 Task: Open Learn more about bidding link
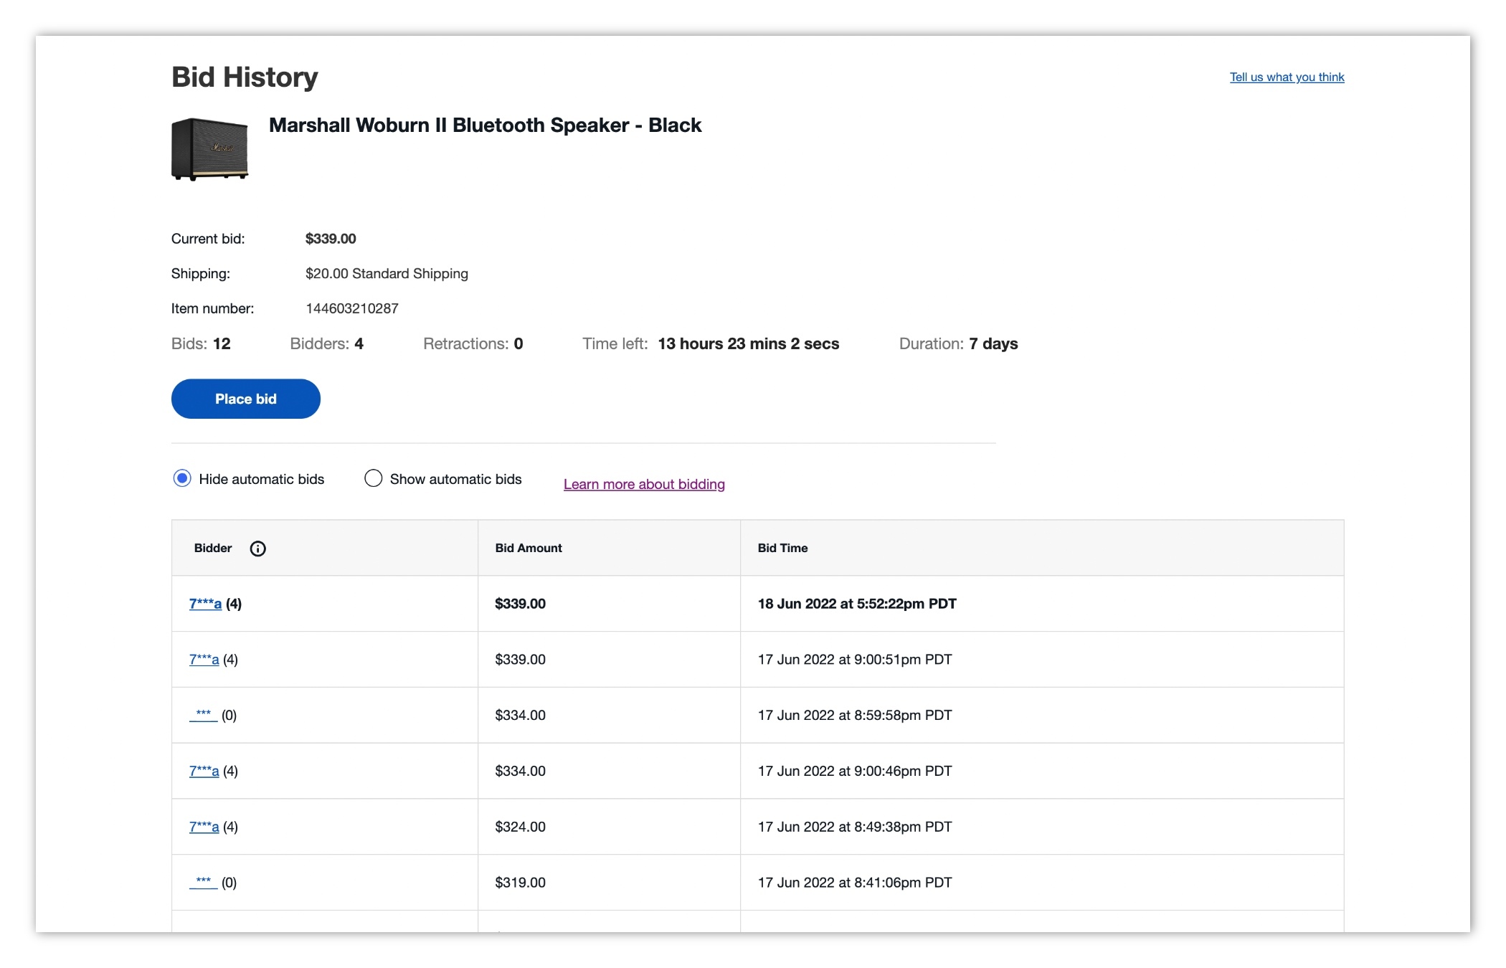point(643,484)
